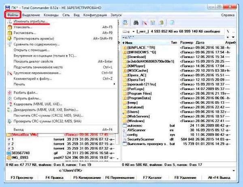Select the [VirtualBox VMs] folder row

click(61, 135)
